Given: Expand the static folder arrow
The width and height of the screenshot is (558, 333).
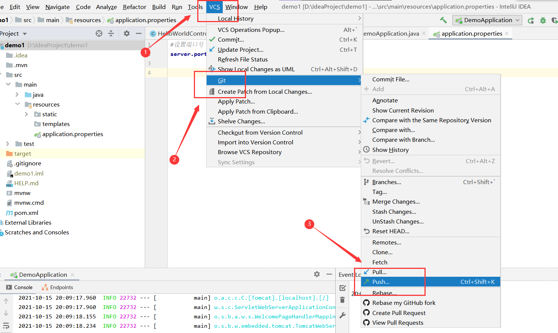Looking at the screenshot, I should point(26,114).
